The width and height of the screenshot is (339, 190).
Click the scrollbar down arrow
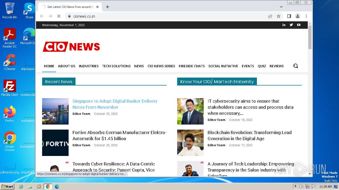pyautogui.click(x=310, y=174)
